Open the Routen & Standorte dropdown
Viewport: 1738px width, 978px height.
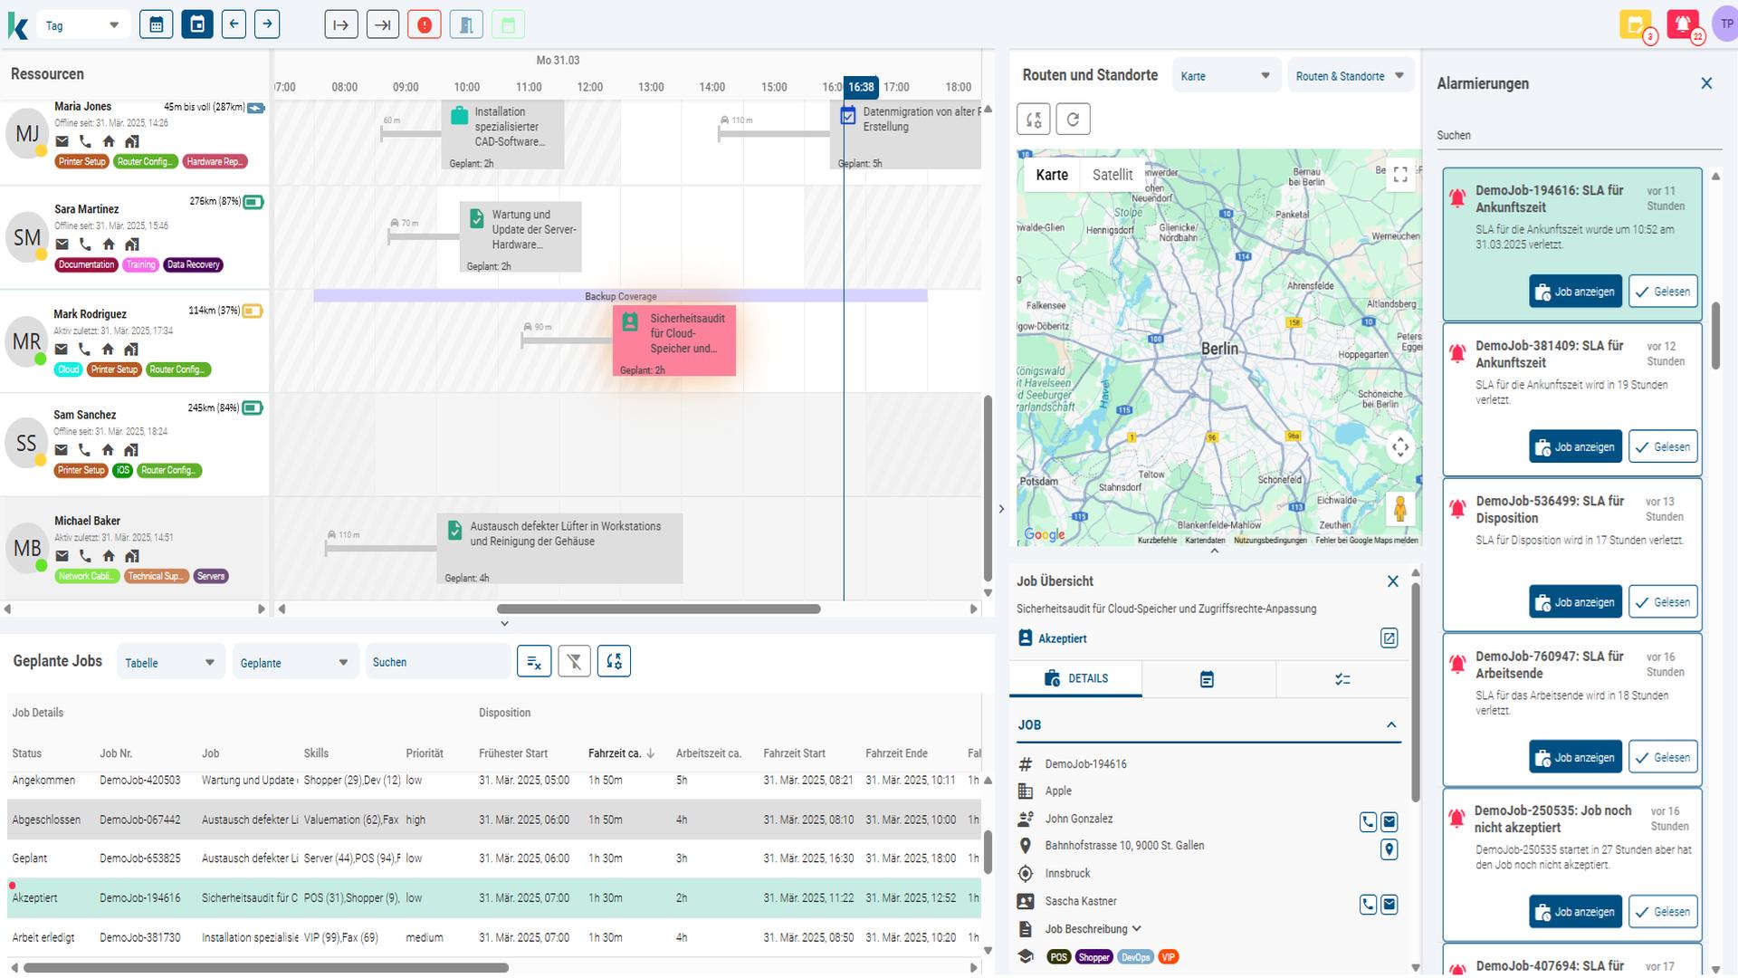pyautogui.click(x=1351, y=76)
